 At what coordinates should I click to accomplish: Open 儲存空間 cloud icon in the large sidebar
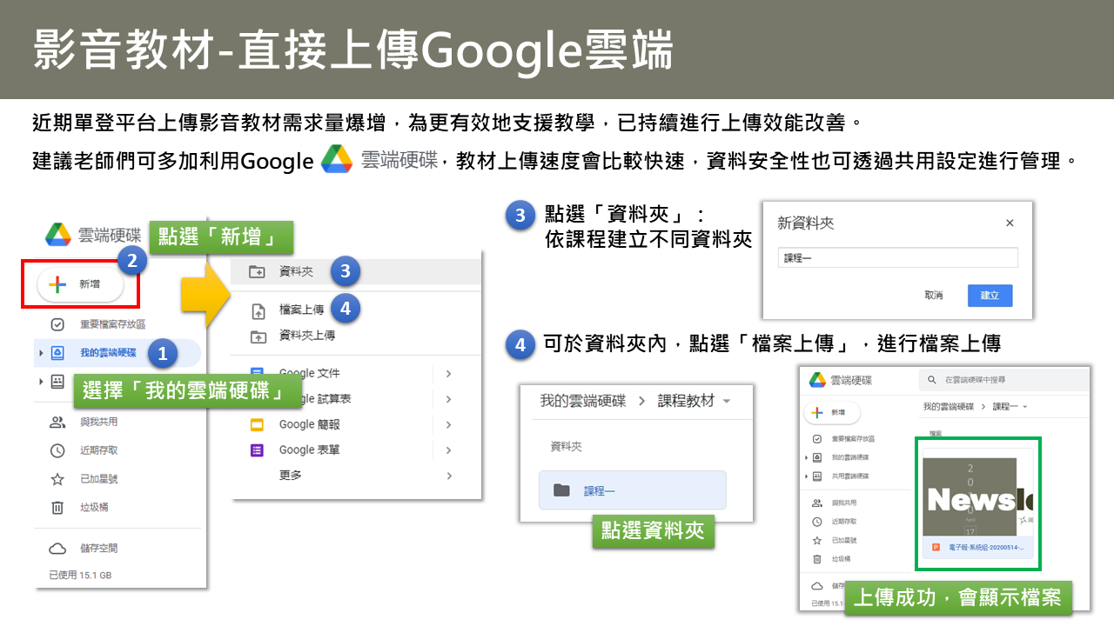point(57,549)
